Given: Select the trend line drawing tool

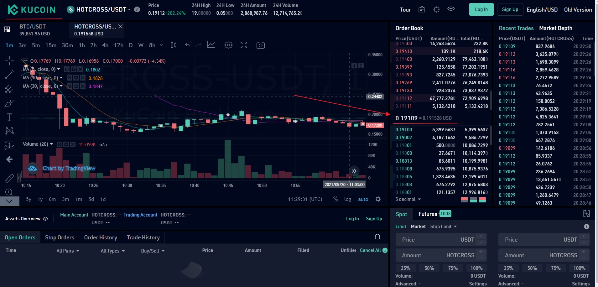Looking at the screenshot, I should click(9, 75).
